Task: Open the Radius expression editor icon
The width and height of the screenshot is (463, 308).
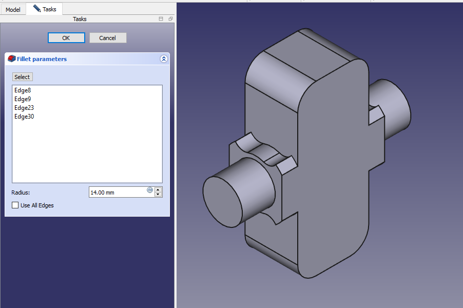Action: (150, 190)
